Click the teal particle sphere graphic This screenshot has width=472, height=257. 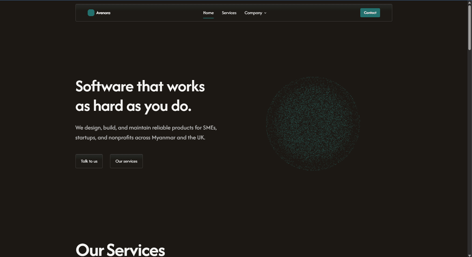313,124
